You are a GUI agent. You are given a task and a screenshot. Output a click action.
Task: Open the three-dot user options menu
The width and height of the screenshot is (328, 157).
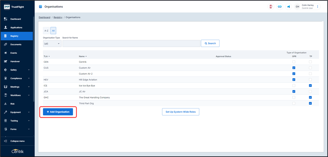(x=318, y=7)
